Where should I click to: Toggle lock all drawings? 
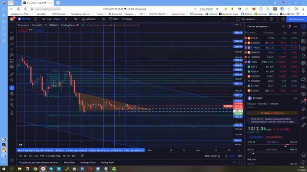(12, 99)
